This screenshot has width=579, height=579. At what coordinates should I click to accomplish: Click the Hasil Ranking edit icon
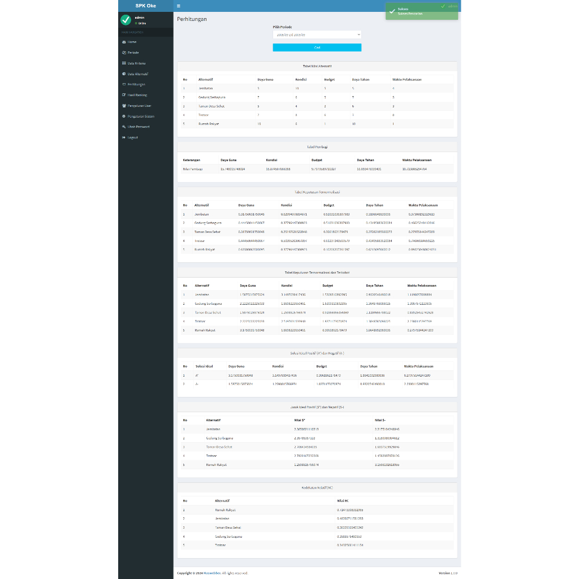tap(124, 95)
